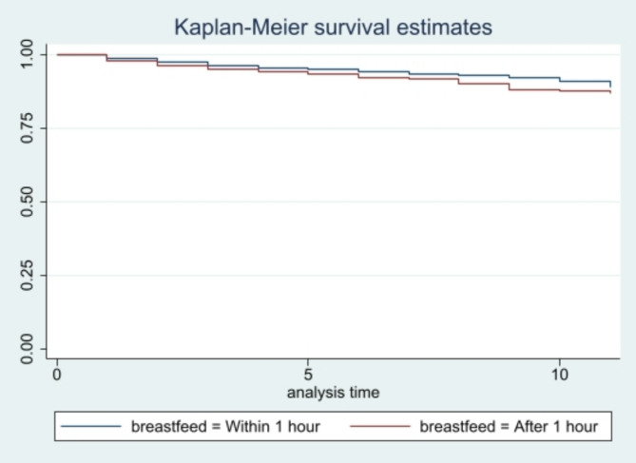Click the chart title Kaplan-Meier survival estimates
636x463 pixels.
333,28
